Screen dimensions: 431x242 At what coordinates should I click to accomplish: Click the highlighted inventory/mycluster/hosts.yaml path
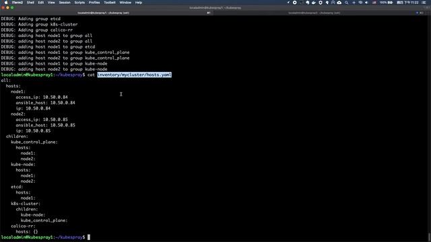[135, 75]
